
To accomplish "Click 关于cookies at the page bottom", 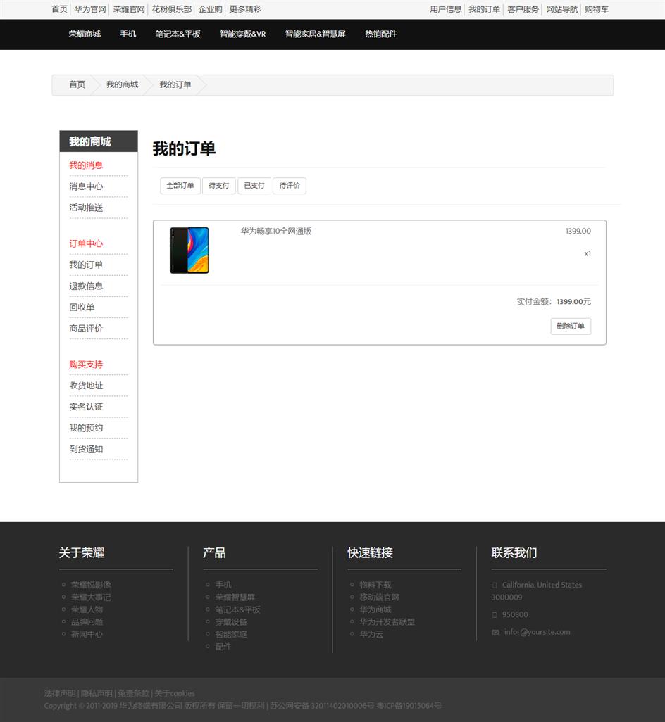I will point(175,693).
